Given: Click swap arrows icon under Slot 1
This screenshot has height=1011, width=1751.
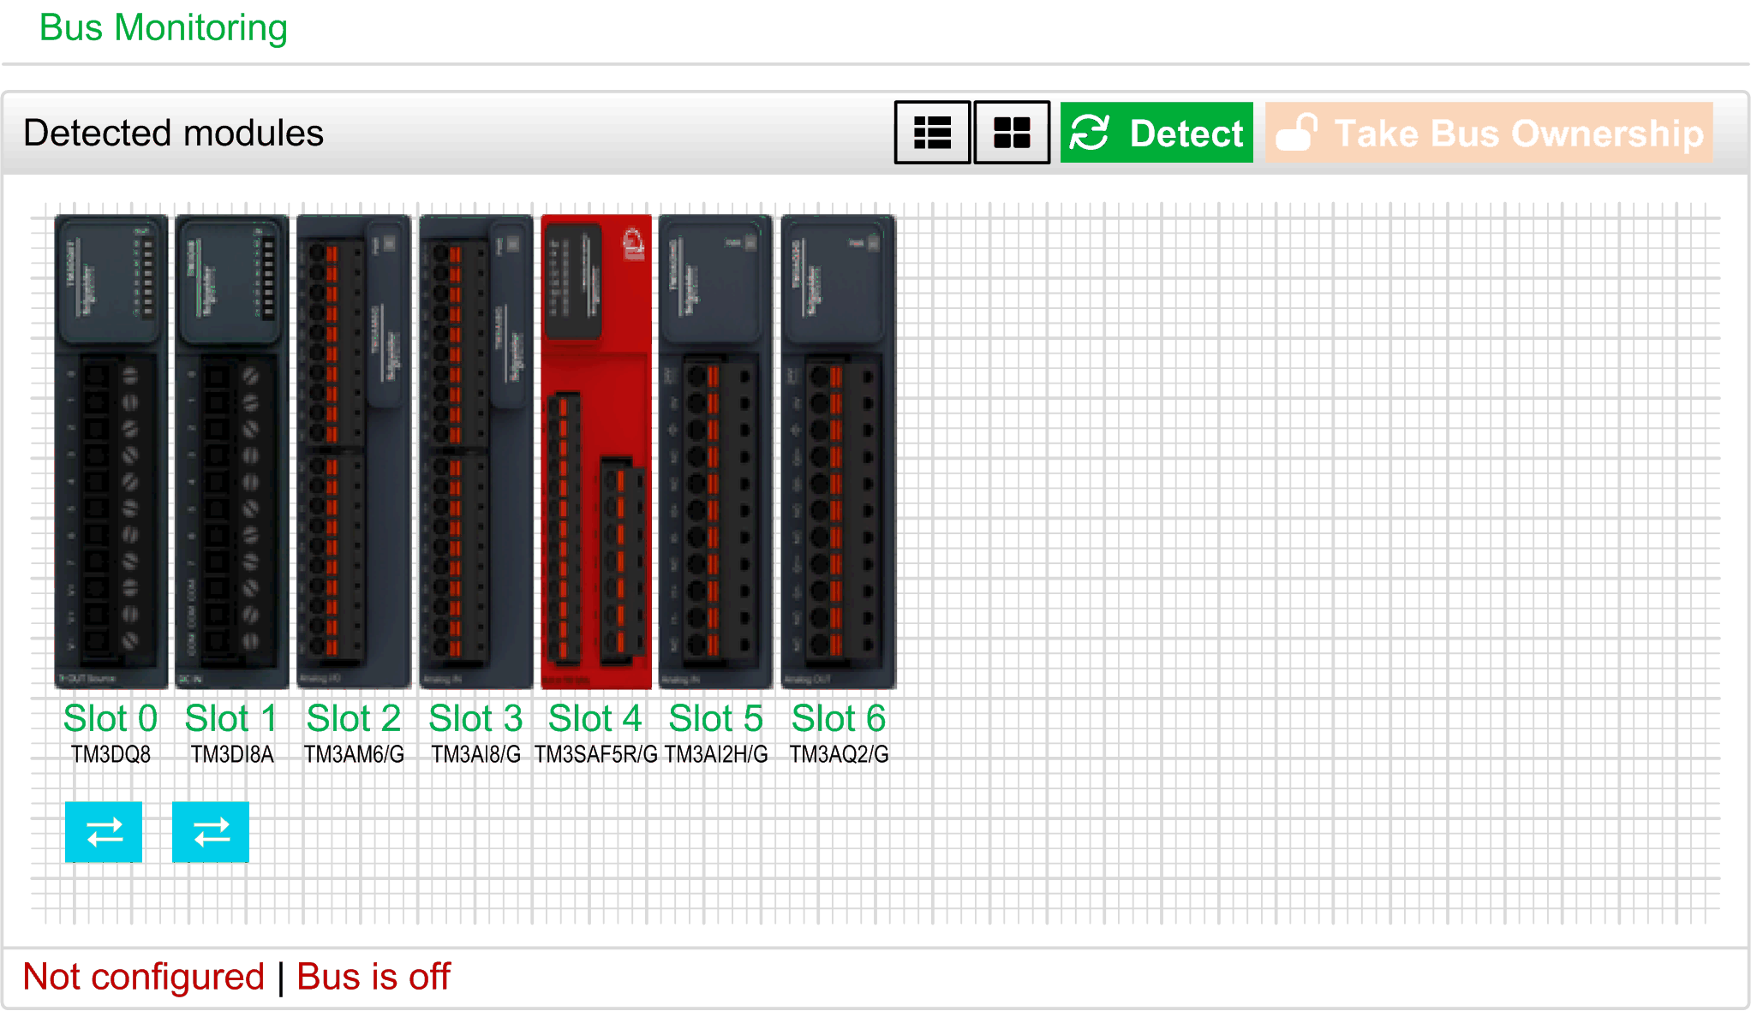Looking at the screenshot, I should (x=211, y=831).
